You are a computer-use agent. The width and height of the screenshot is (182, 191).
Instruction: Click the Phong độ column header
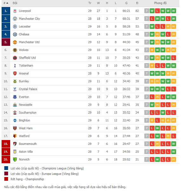point(160,3)
